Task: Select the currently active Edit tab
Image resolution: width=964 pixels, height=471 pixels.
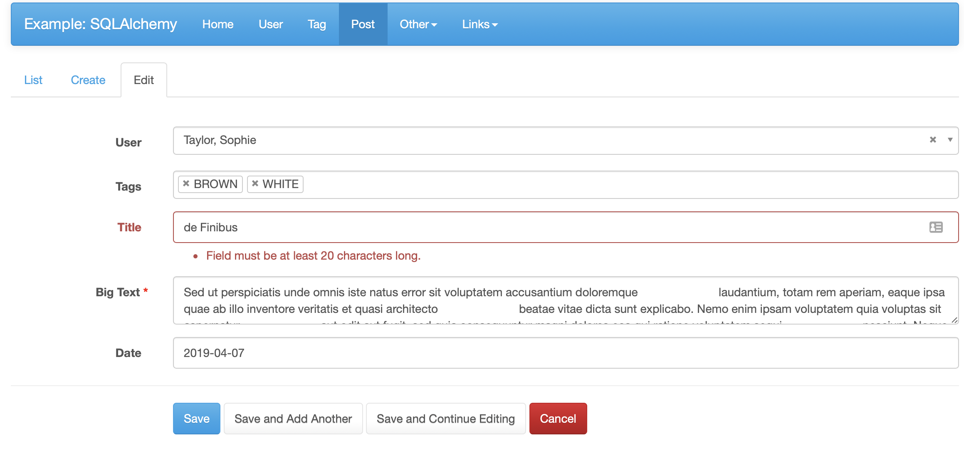Action: [x=143, y=79]
